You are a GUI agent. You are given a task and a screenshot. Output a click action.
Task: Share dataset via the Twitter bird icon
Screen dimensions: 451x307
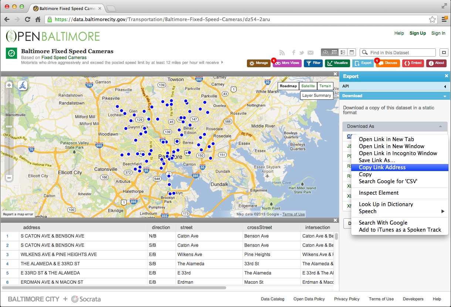click(302, 52)
